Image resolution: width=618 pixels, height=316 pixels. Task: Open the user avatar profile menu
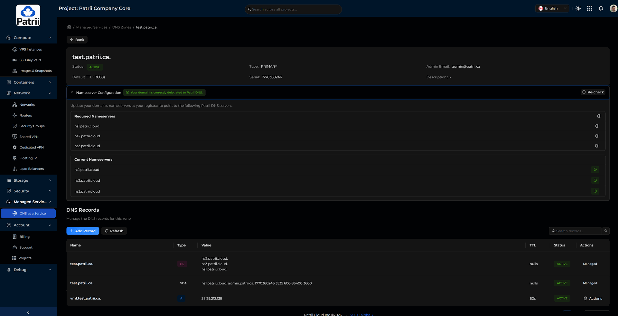(x=613, y=9)
